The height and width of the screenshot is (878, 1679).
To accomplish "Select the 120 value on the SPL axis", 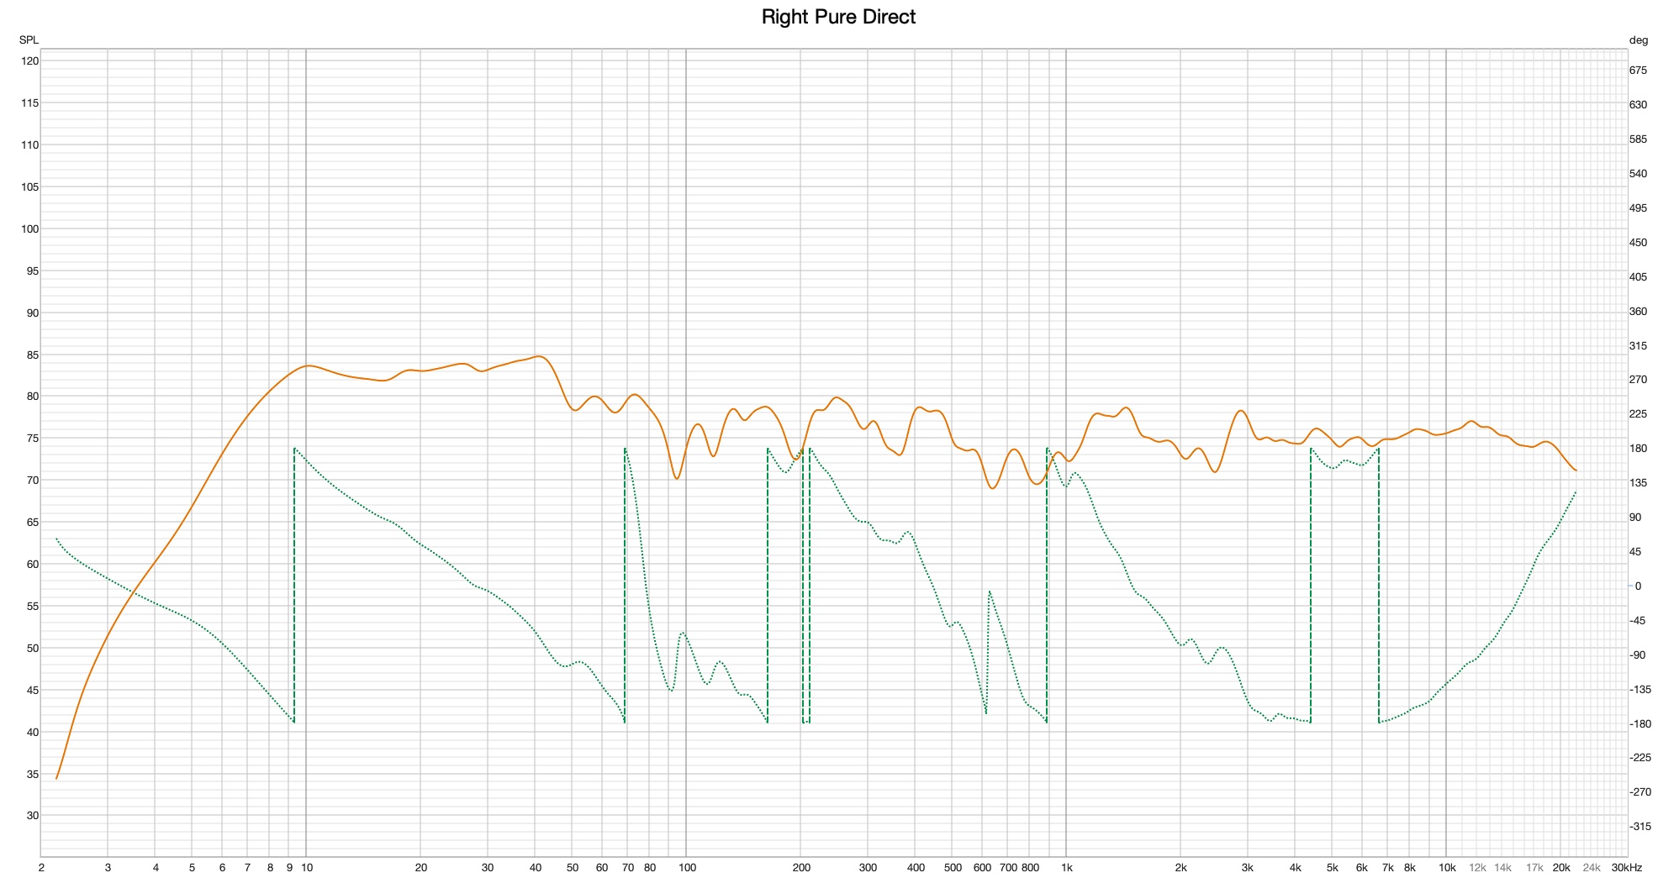I will pos(29,61).
